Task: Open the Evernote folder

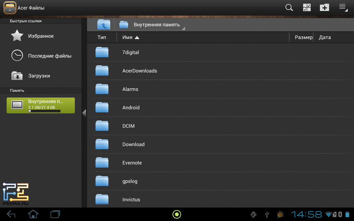Action: (x=220, y=163)
